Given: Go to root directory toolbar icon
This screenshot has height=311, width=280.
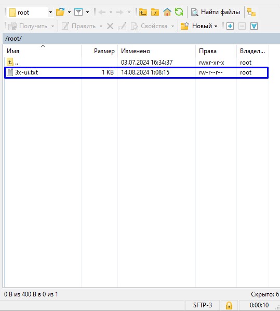Looking at the screenshot, I should click(x=155, y=13).
